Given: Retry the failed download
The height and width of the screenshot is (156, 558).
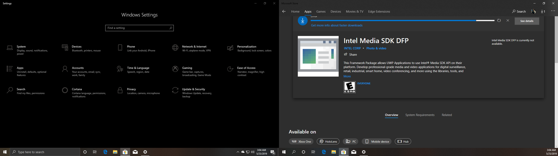Looking at the screenshot, I should 499,21.
